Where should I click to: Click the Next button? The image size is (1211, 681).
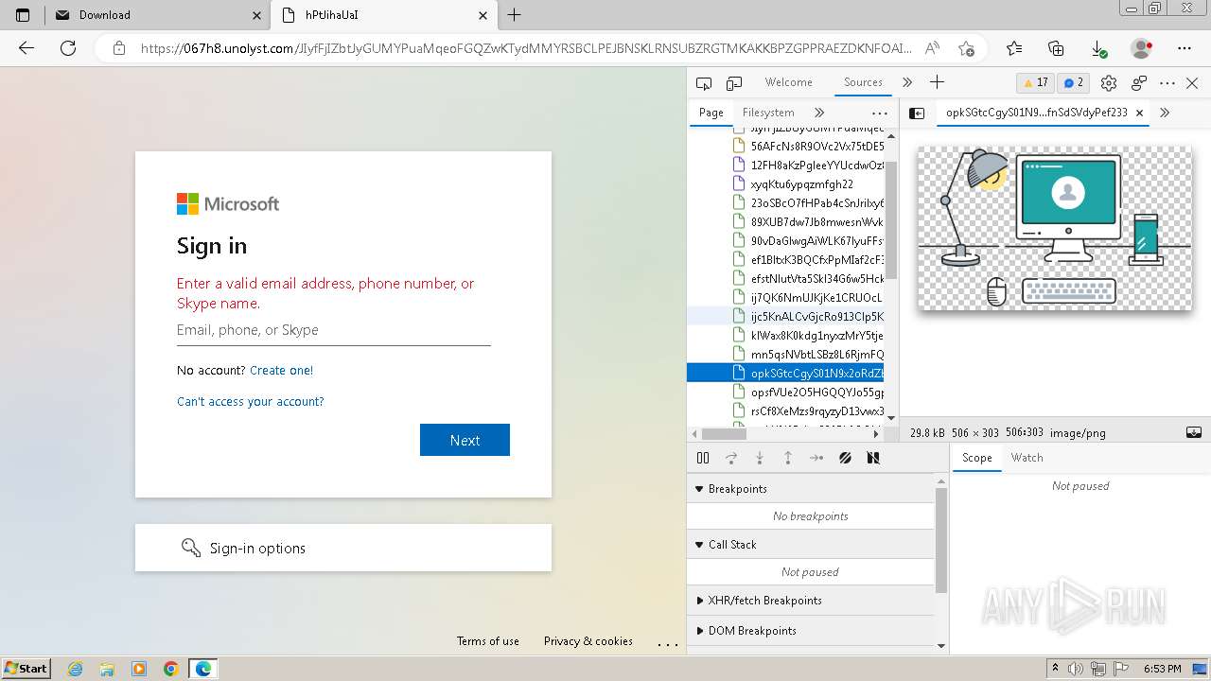(x=465, y=440)
